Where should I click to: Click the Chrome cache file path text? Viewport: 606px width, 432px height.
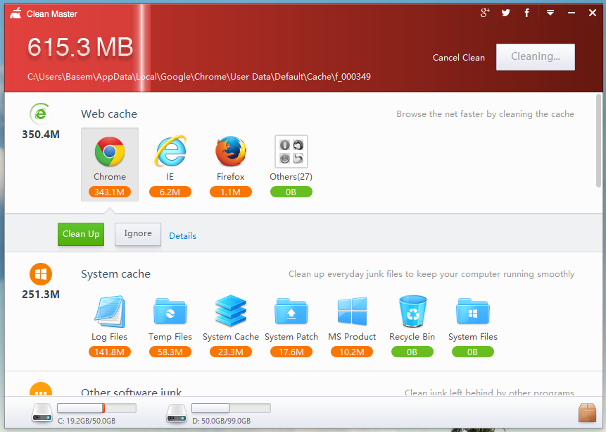pyautogui.click(x=199, y=77)
